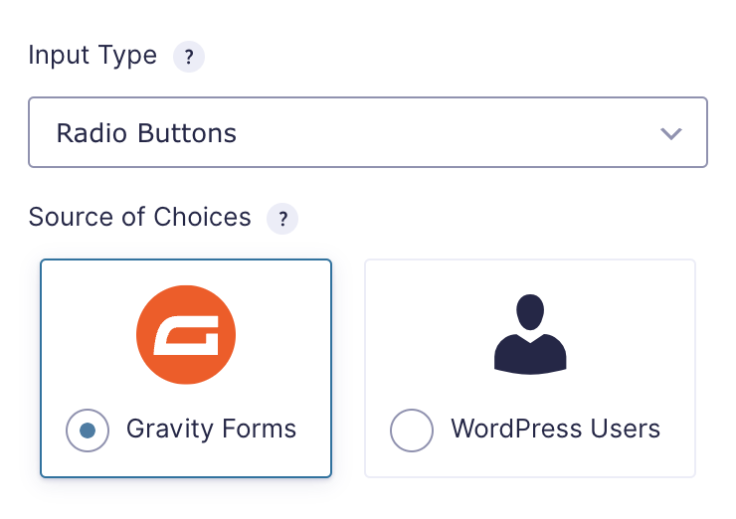Image resolution: width=736 pixels, height=519 pixels.
Task: Click the Input Type field label
Action: tap(92, 56)
